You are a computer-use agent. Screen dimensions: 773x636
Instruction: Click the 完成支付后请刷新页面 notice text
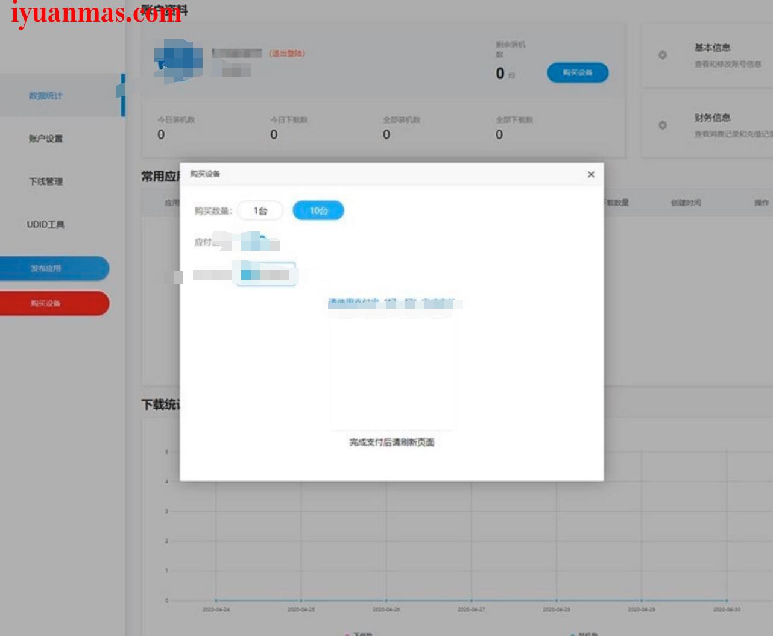[x=392, y=442]
